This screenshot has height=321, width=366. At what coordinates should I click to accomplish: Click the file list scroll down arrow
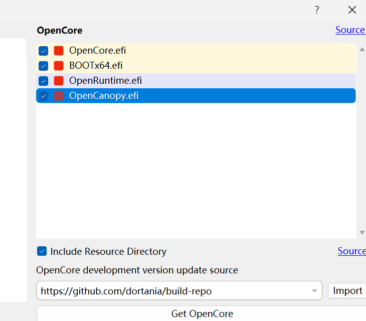click(x=362, y=232)
